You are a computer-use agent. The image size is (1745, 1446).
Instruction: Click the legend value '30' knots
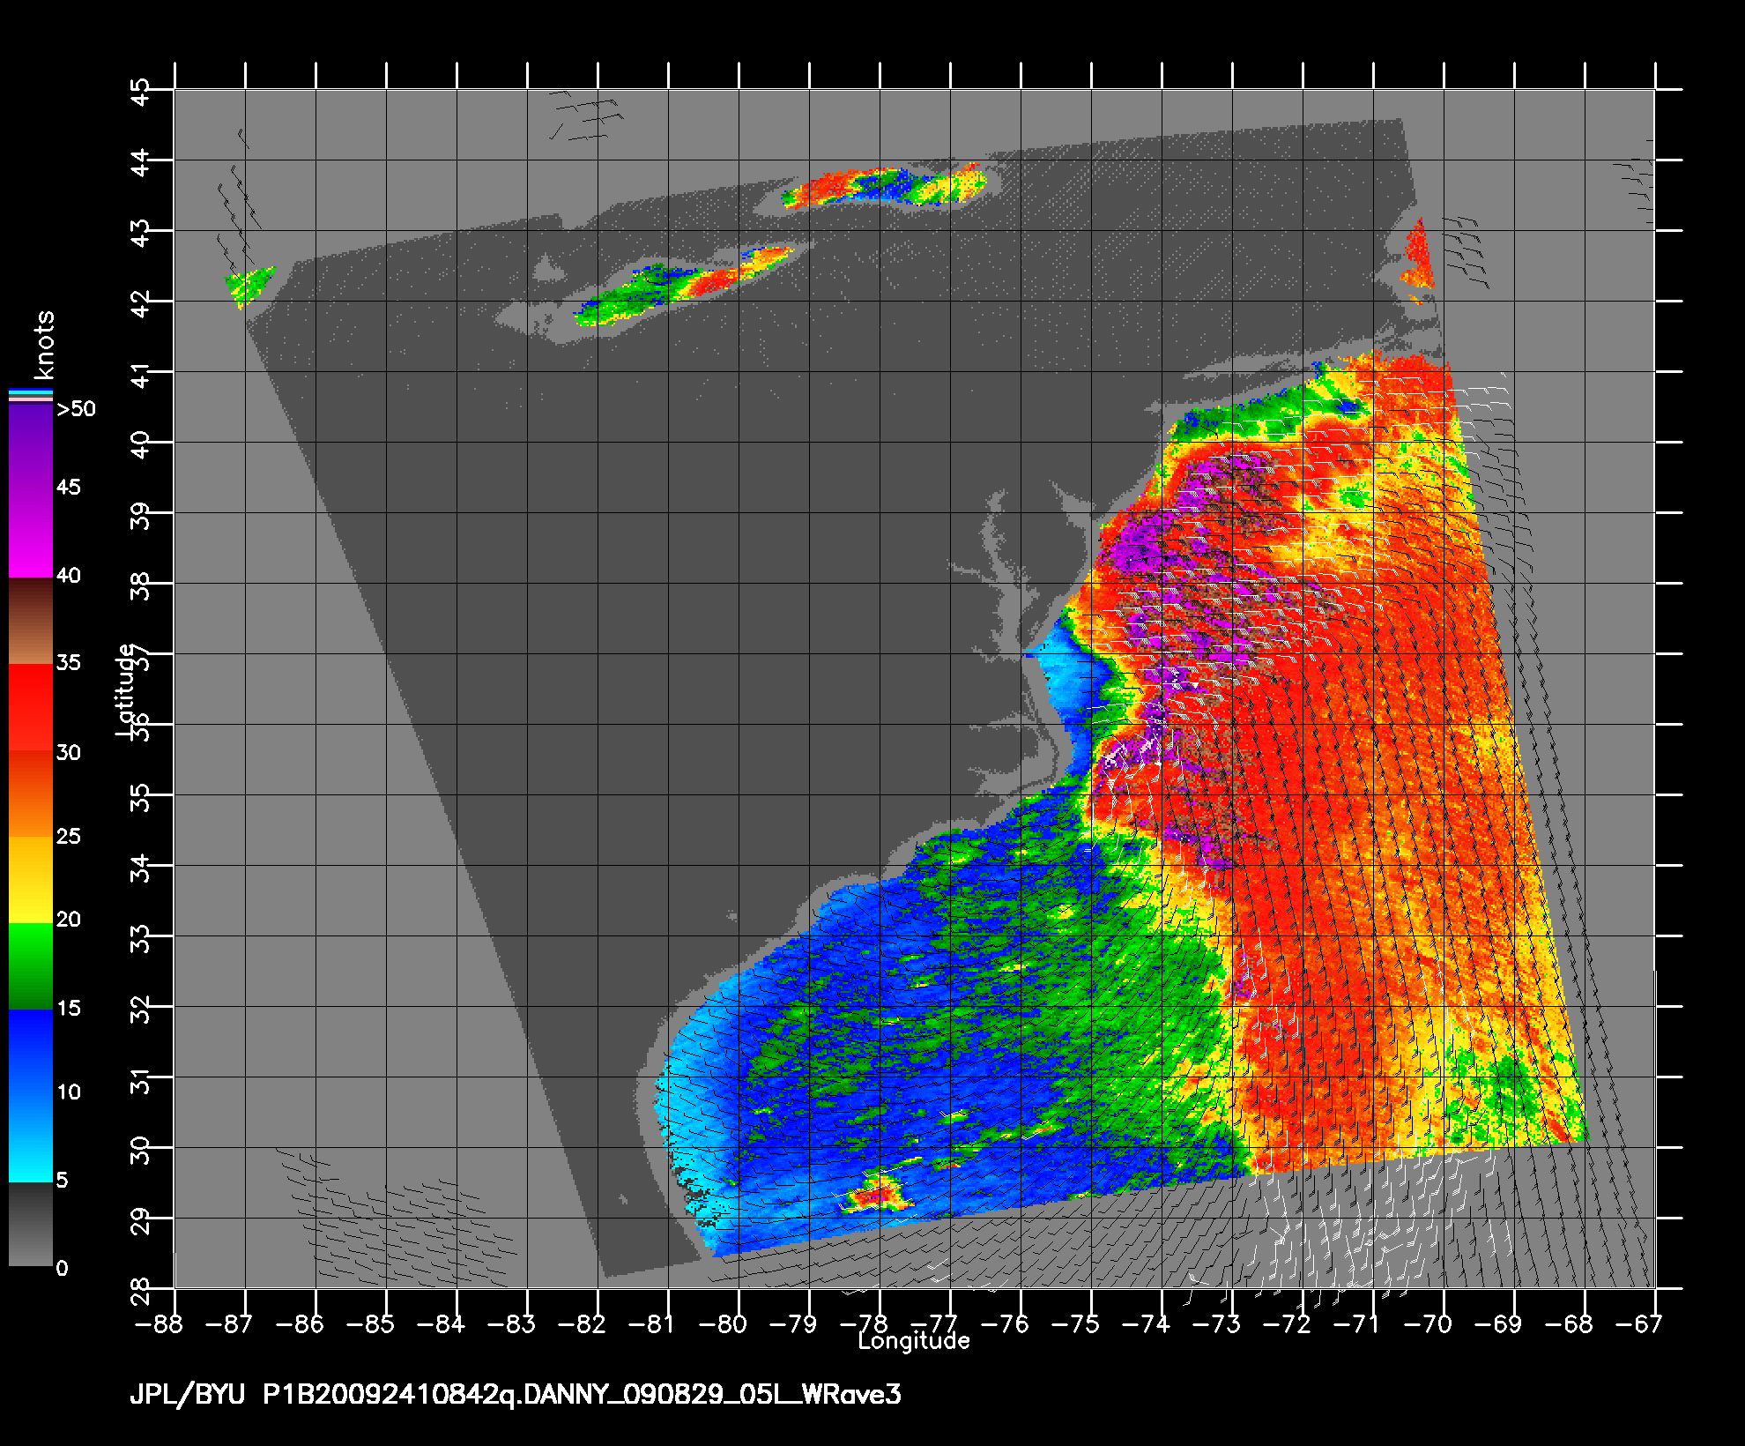pyautogui.click(x=69, y=752)
